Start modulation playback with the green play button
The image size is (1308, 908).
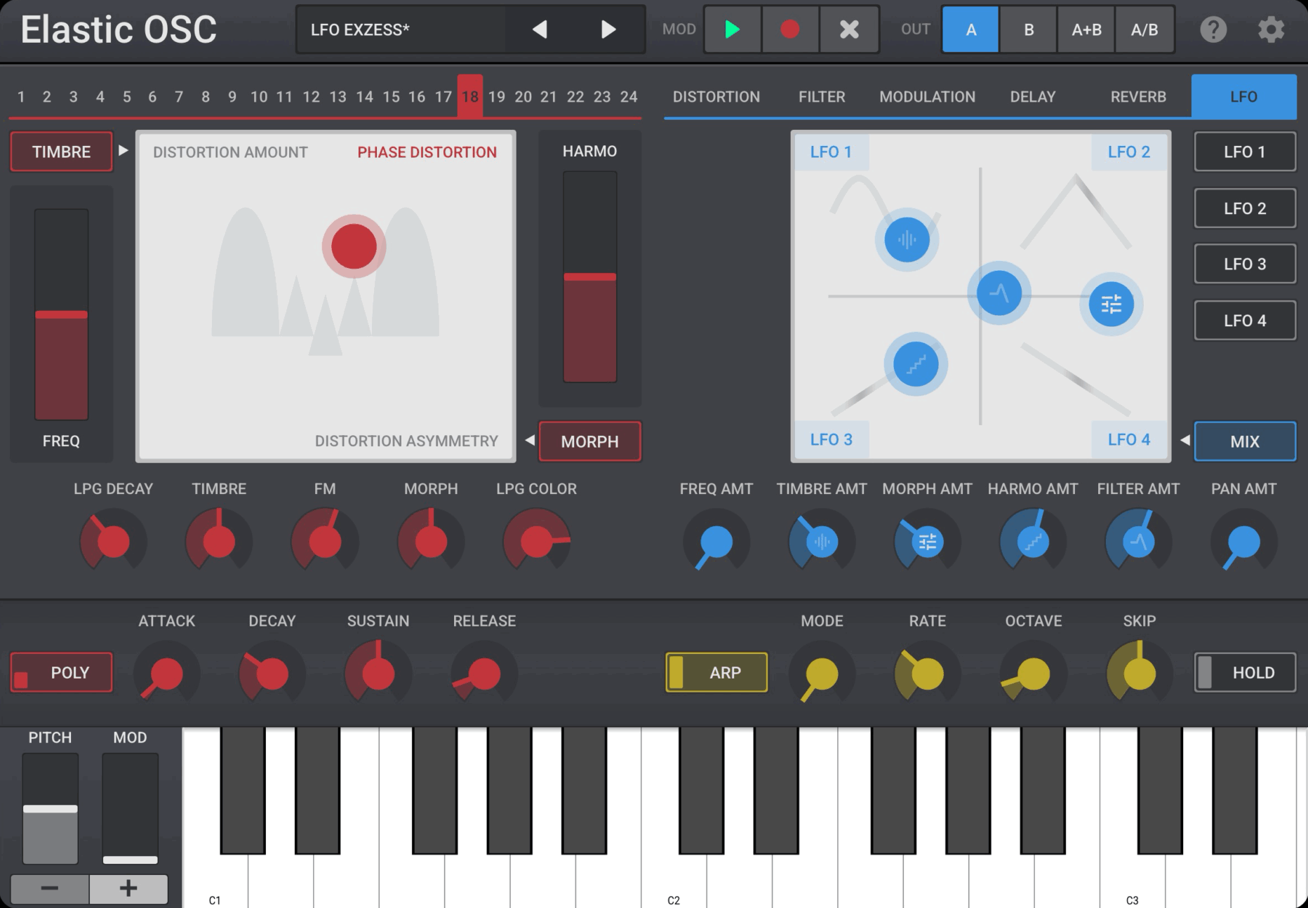tap(732, 29)
